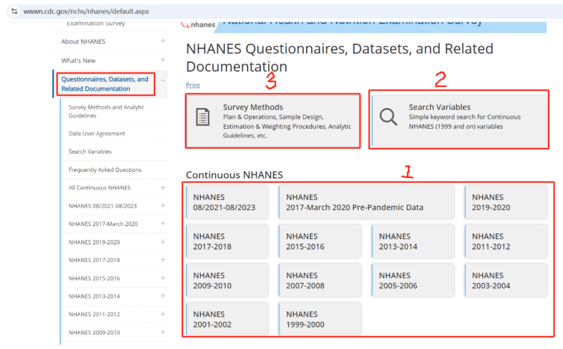The height and width of the screenshot is (349, 563).
Task: Open Frequently Asked Questions sidebar item
Action: tap(105, 170)
